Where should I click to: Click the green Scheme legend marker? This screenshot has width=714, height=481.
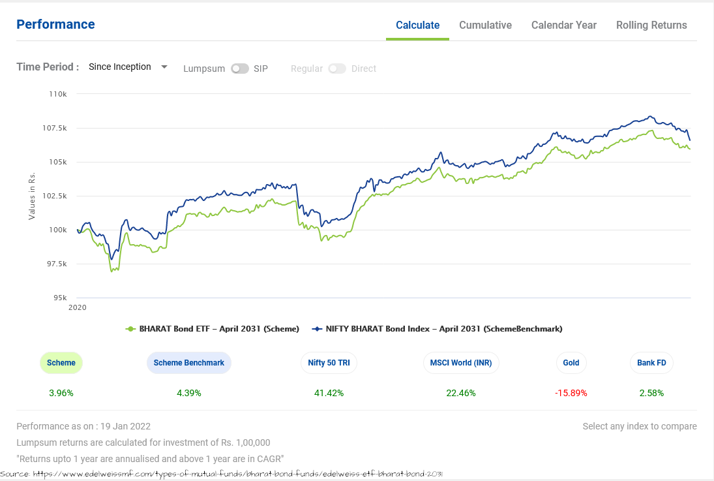point(130,329)
